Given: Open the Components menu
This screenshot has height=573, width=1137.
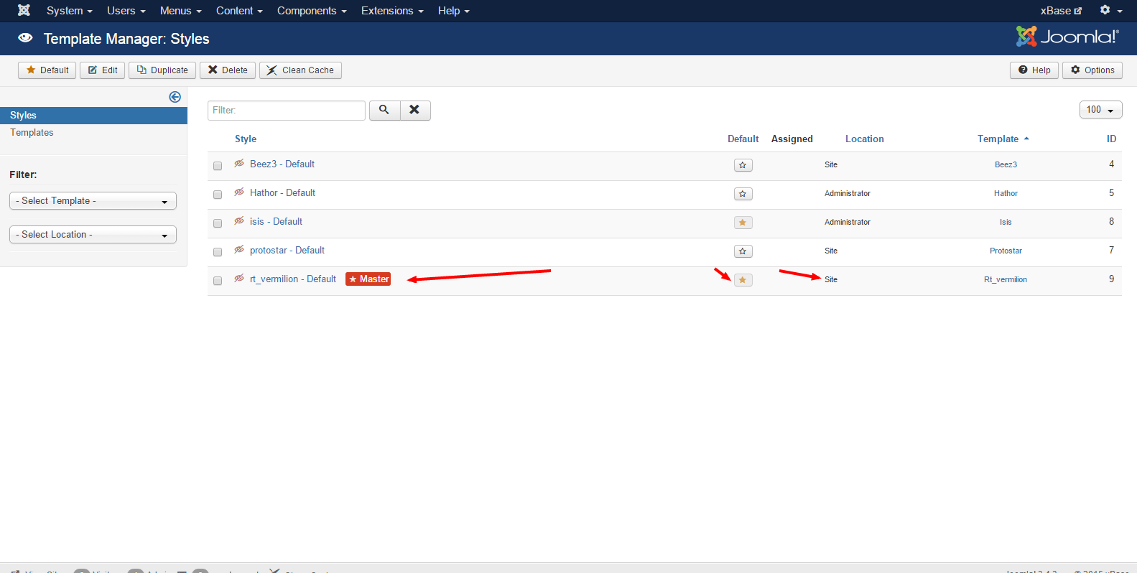Looking at the screenshot, I should coord(312,11).
